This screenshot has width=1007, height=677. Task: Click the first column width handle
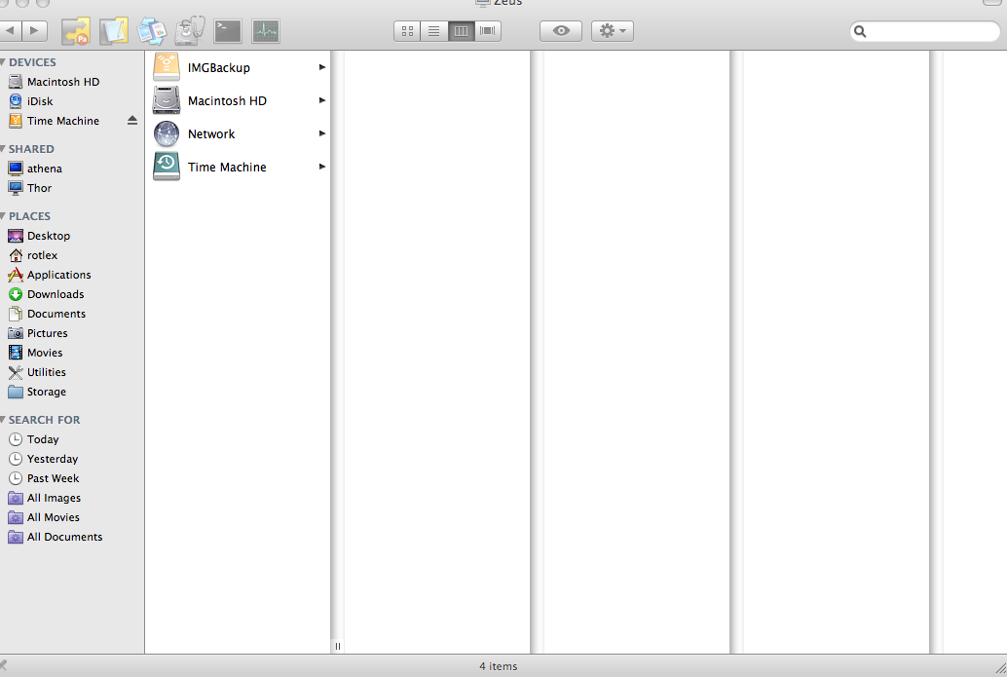(338, 647)
